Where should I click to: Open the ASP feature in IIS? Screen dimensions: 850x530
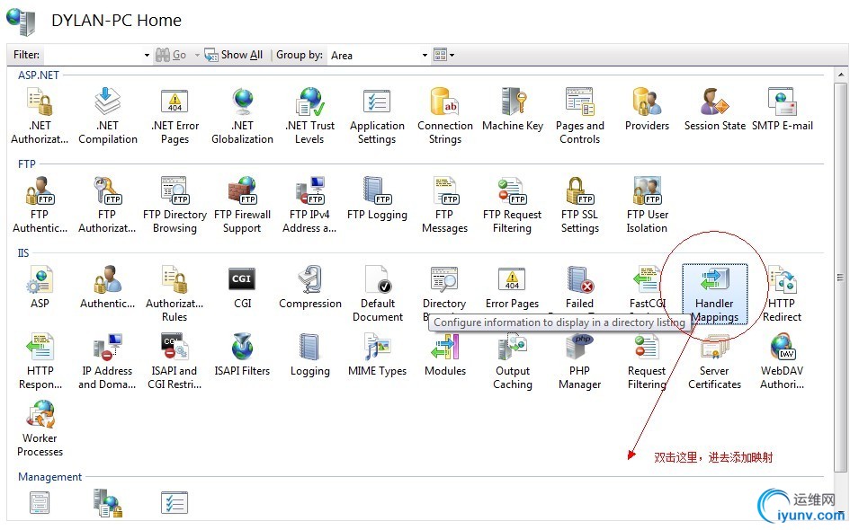pyautogui.click(x=40, y=287)
